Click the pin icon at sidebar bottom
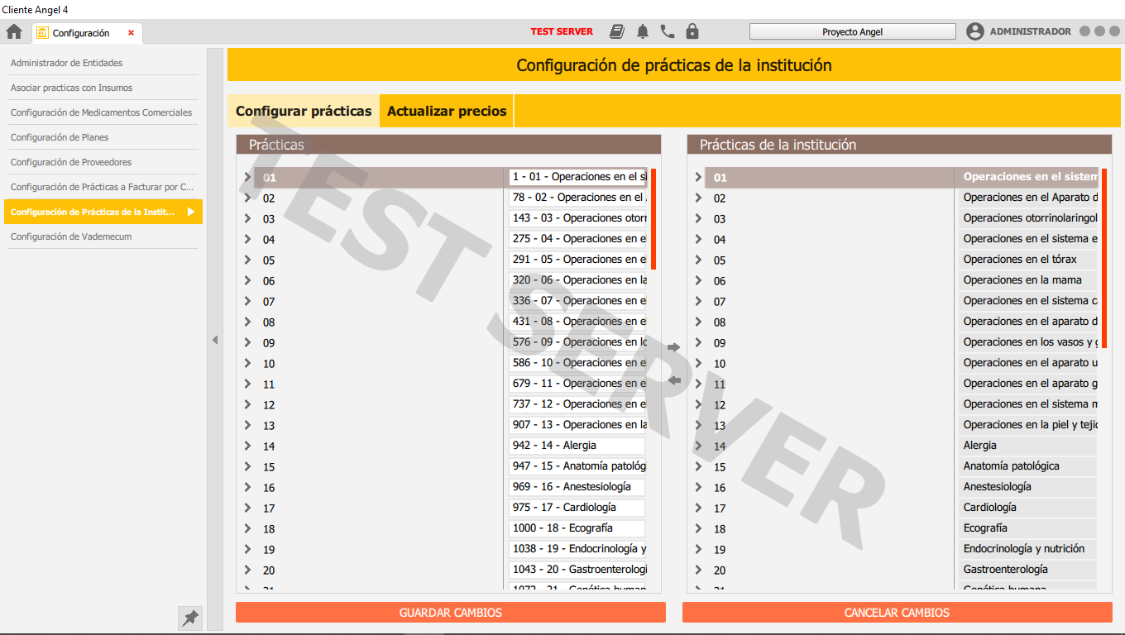This screenshot has height=635, width=1125. [x=189, y=618]
